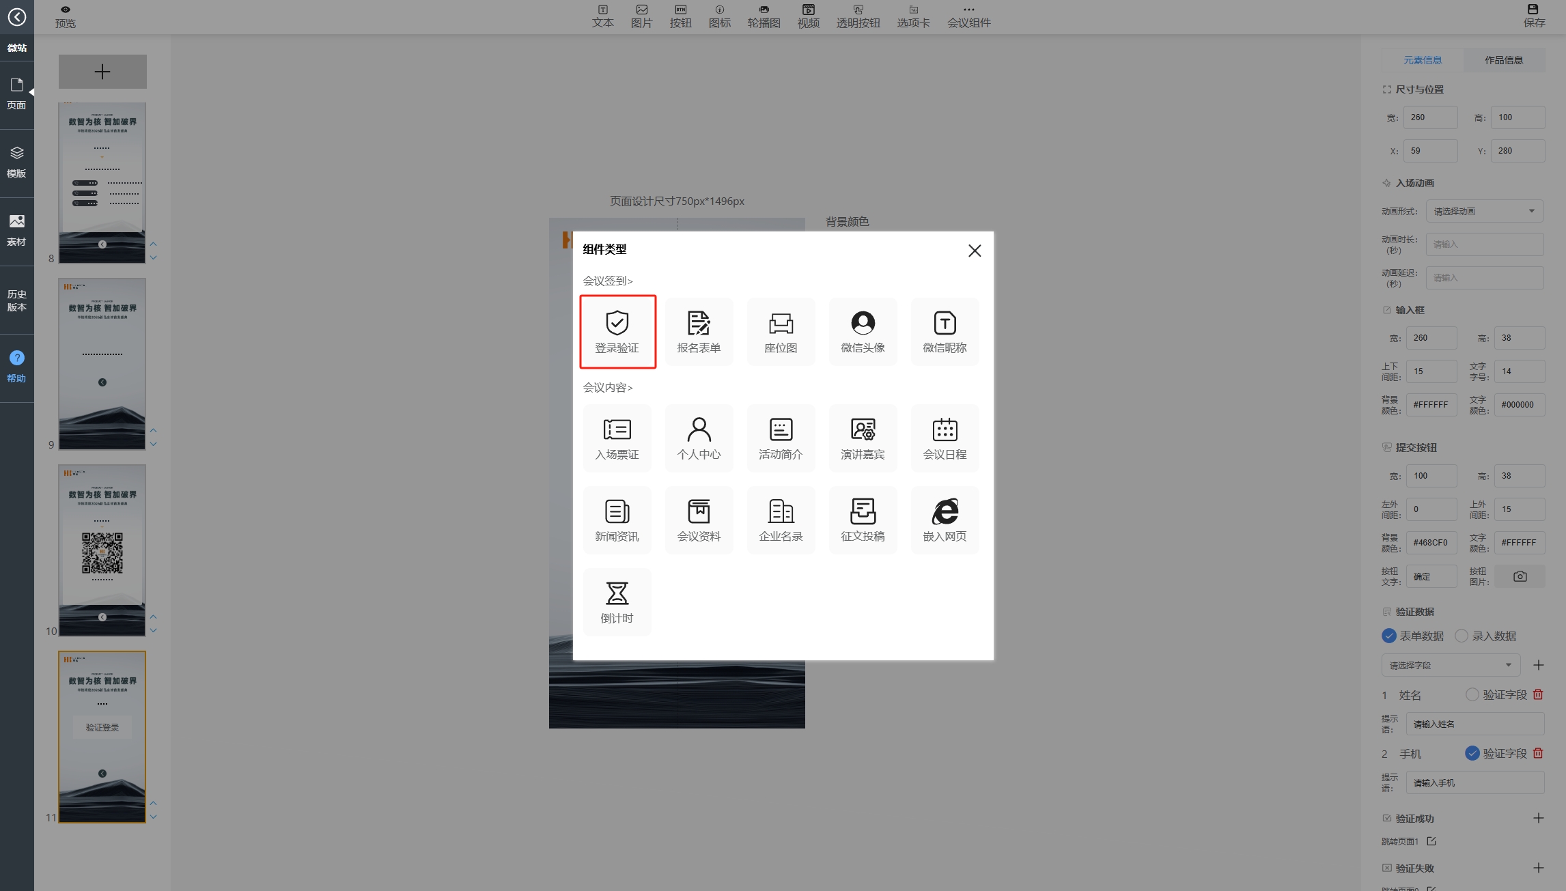Viewport: 1566px width, 891px height.
Task: Enable 验证字段 for the 姓名 field
Action: click(x=1472, y=694)
